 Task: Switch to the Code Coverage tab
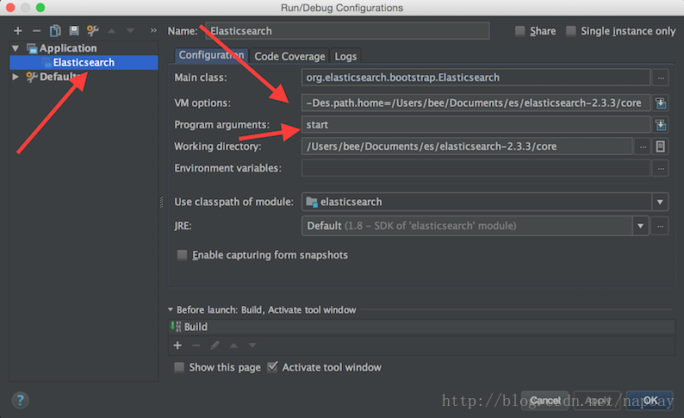(289, 56)
